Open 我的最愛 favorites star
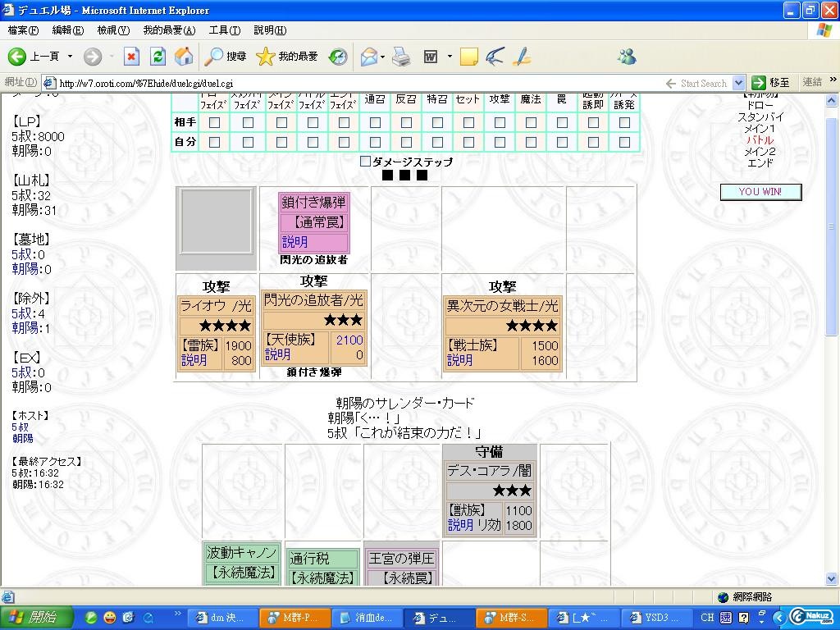840x630 pixels. [265, 57]
